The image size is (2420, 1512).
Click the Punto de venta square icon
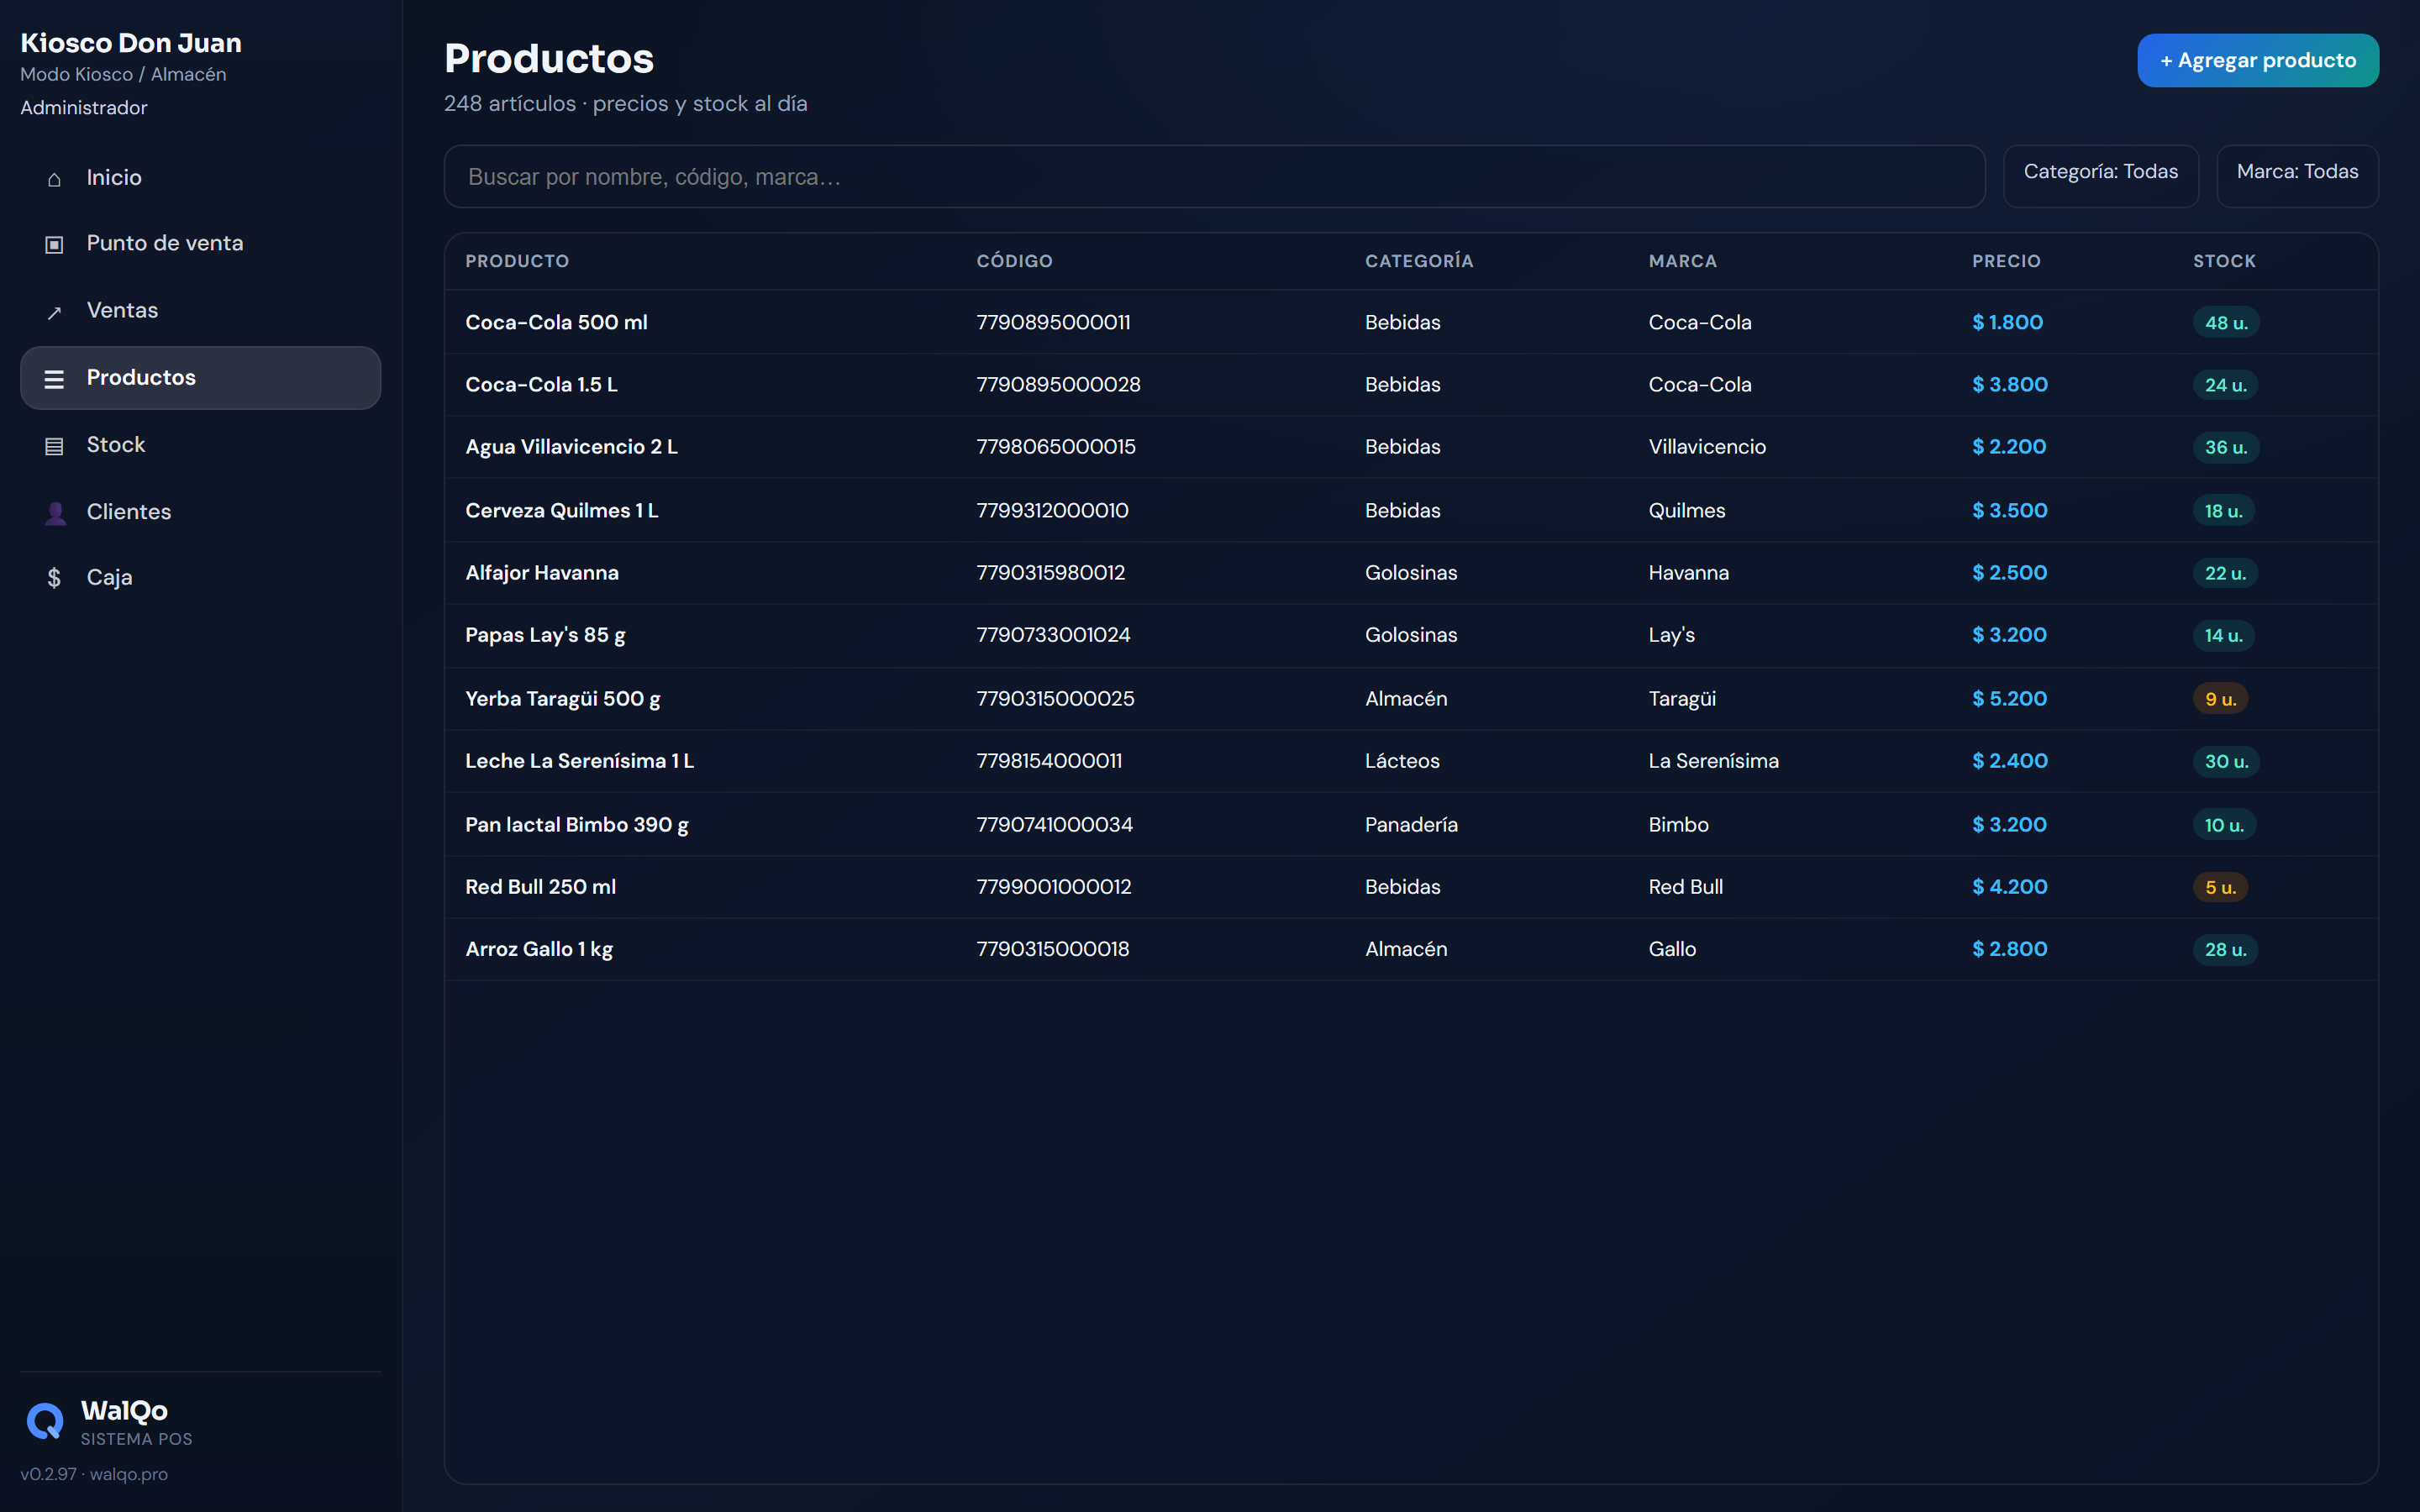pos(54,244)
